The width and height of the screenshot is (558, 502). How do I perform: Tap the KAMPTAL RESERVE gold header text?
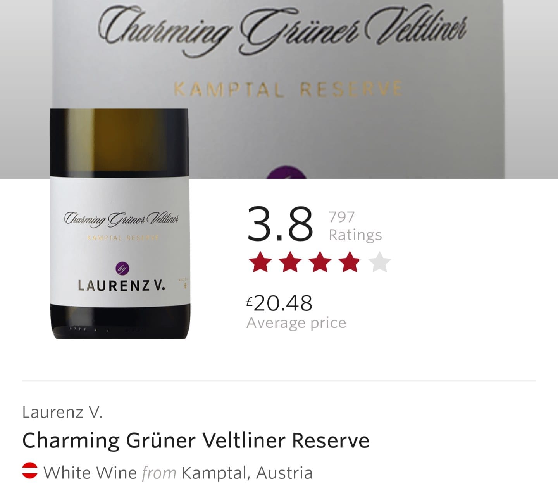288,89
